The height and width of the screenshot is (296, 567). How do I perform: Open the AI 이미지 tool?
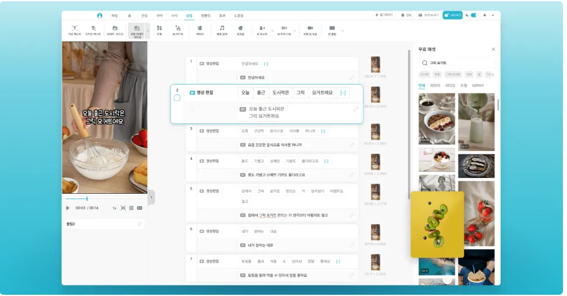click(177, 31)
